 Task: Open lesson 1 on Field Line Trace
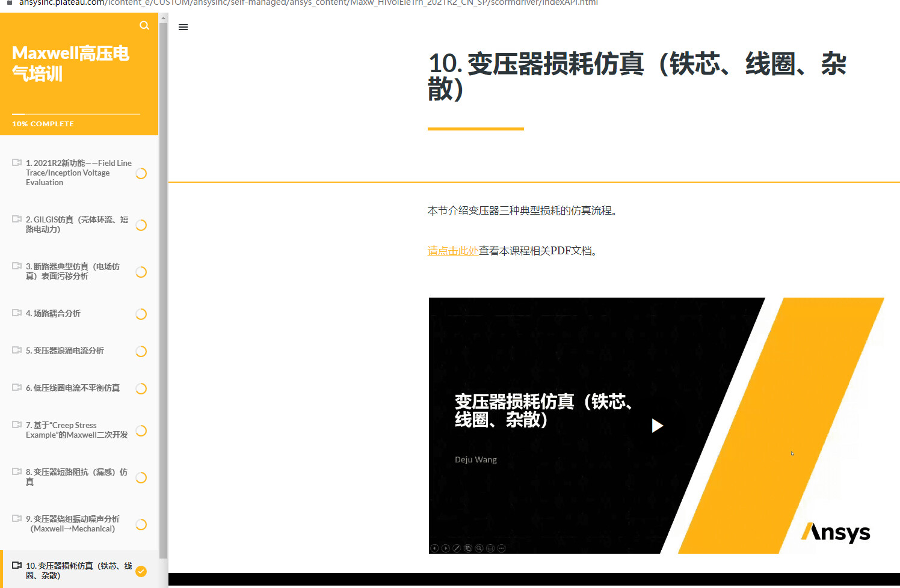[79, 173]
